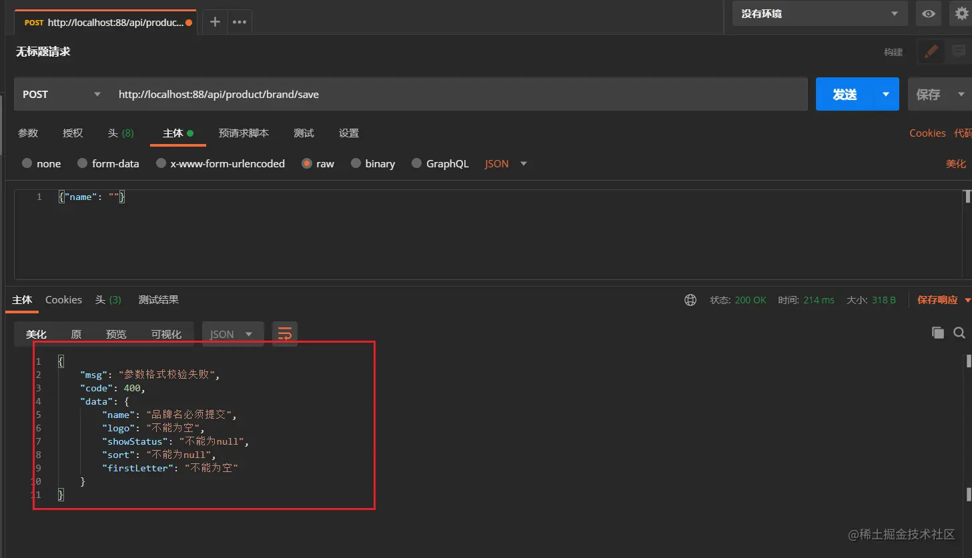This screenshot has width=972, height=558.
Task: Toggle the word wrap icon in response toolbar
Action: 285,334
